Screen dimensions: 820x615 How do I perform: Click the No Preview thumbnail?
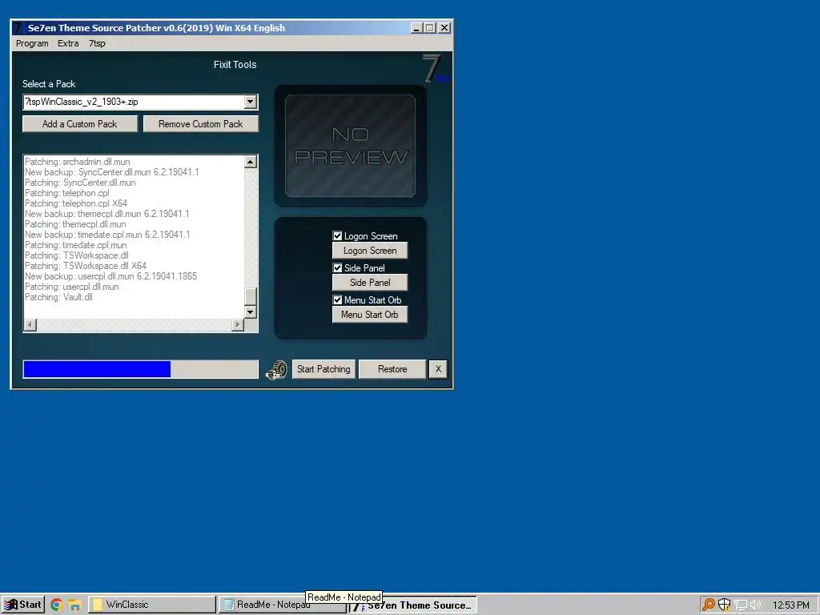[351, 146]
